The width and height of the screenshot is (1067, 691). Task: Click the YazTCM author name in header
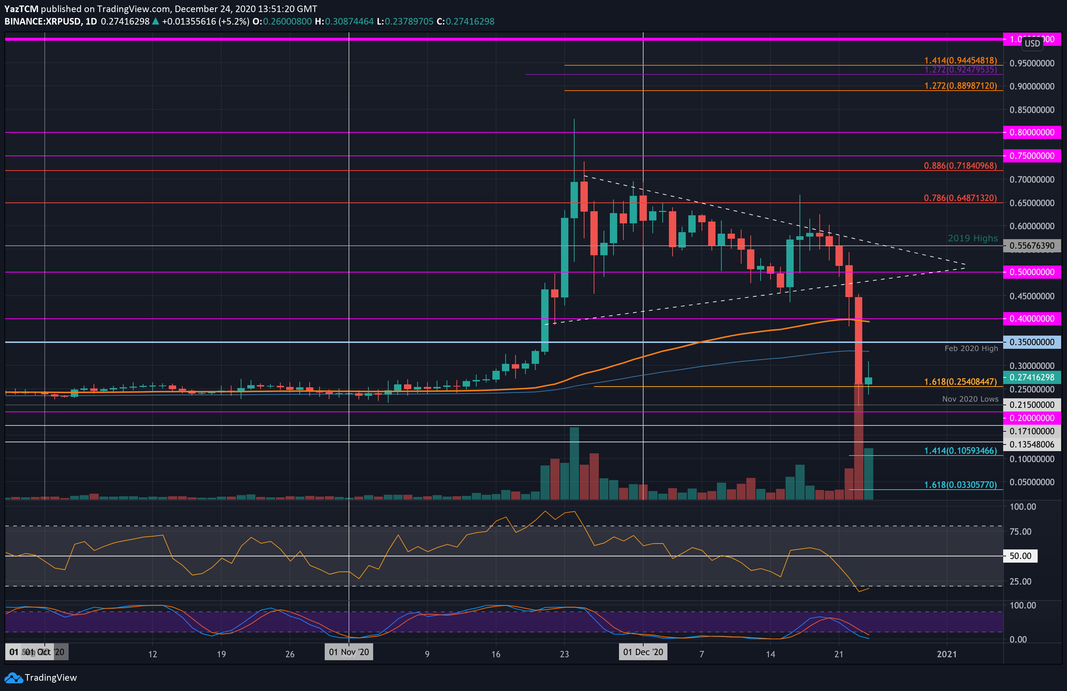coord(22,8)
